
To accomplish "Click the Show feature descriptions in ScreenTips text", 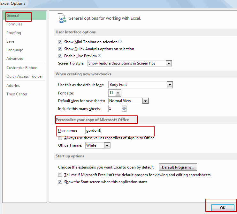I will (122, 63).
